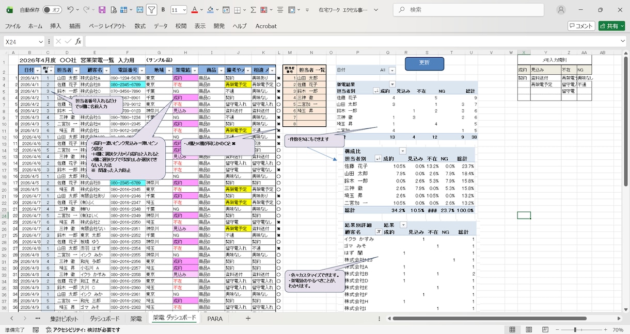
Task: Click the Excel app logo icon
Action: (9, 10)
